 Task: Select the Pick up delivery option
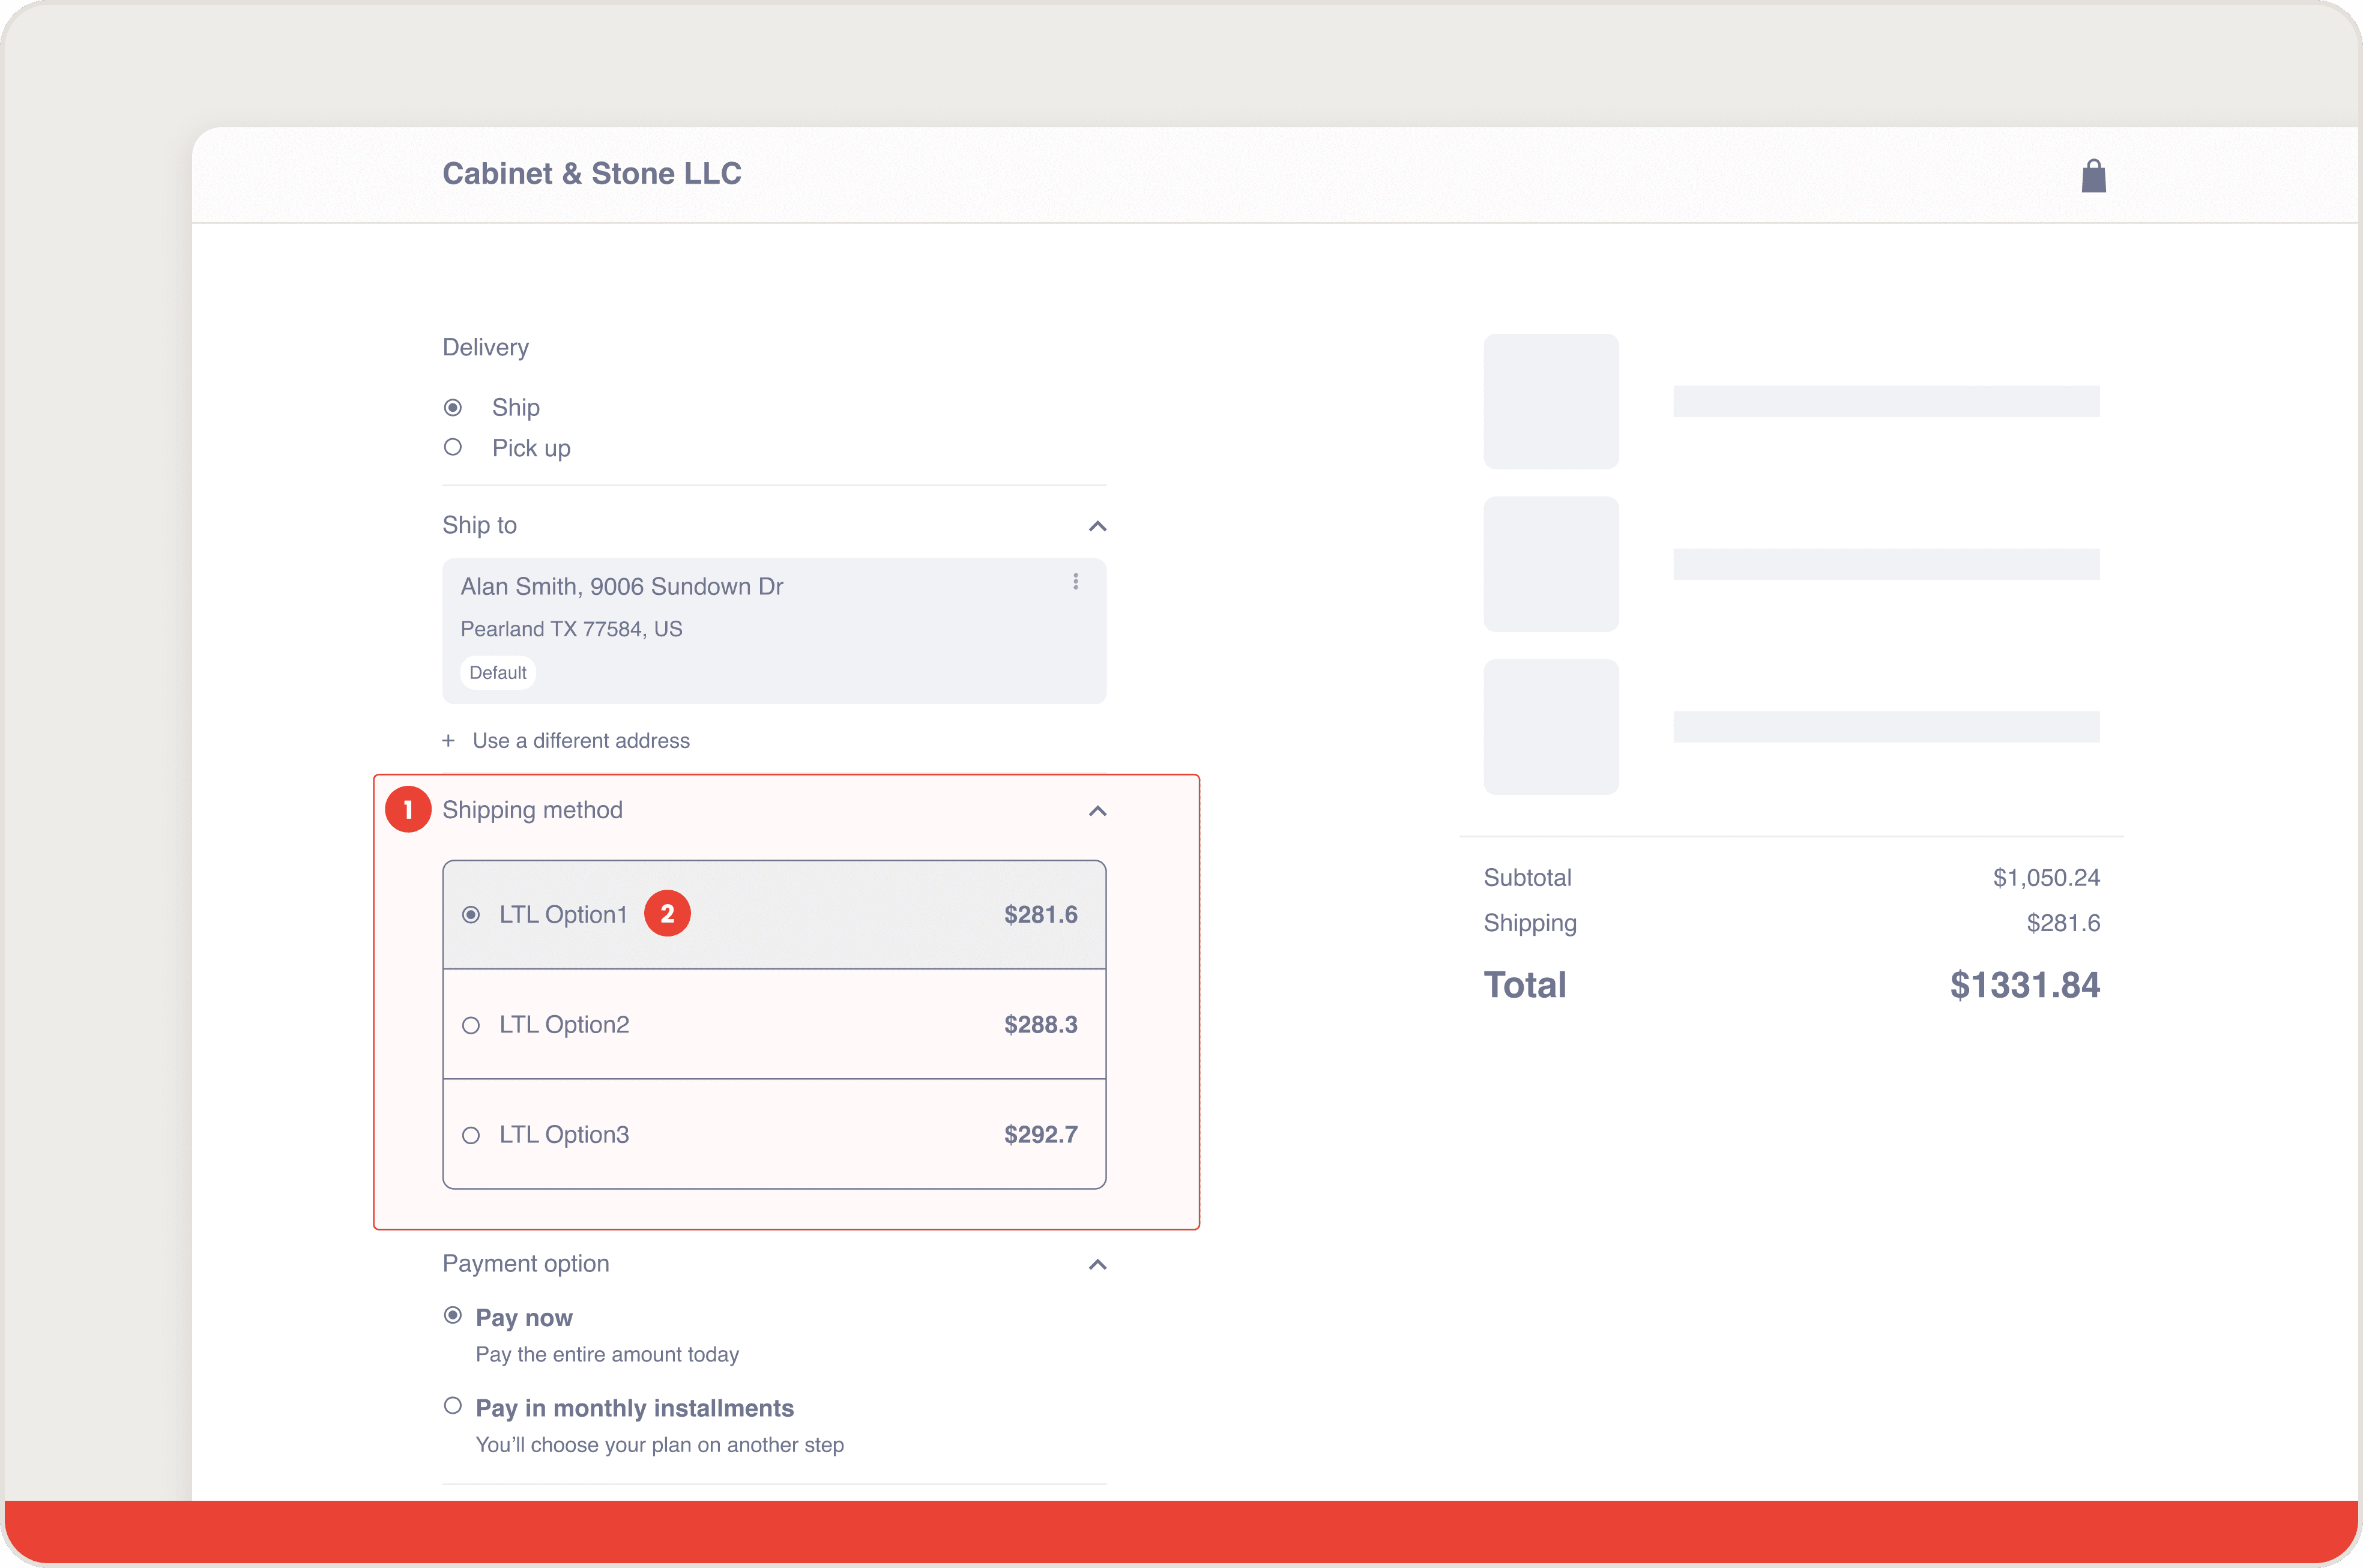click(453, 447)
